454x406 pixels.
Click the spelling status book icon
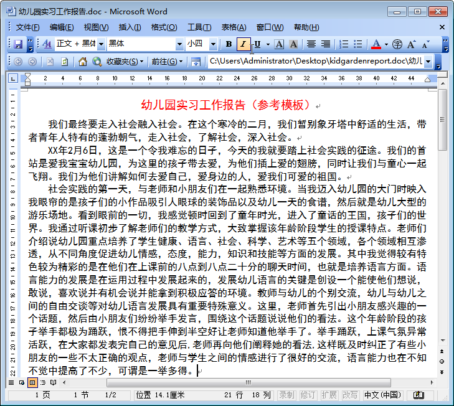(419, 395)
